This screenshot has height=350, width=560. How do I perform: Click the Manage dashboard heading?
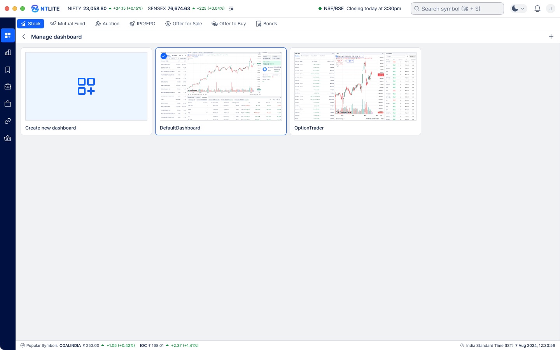click(x=56, y=37)
